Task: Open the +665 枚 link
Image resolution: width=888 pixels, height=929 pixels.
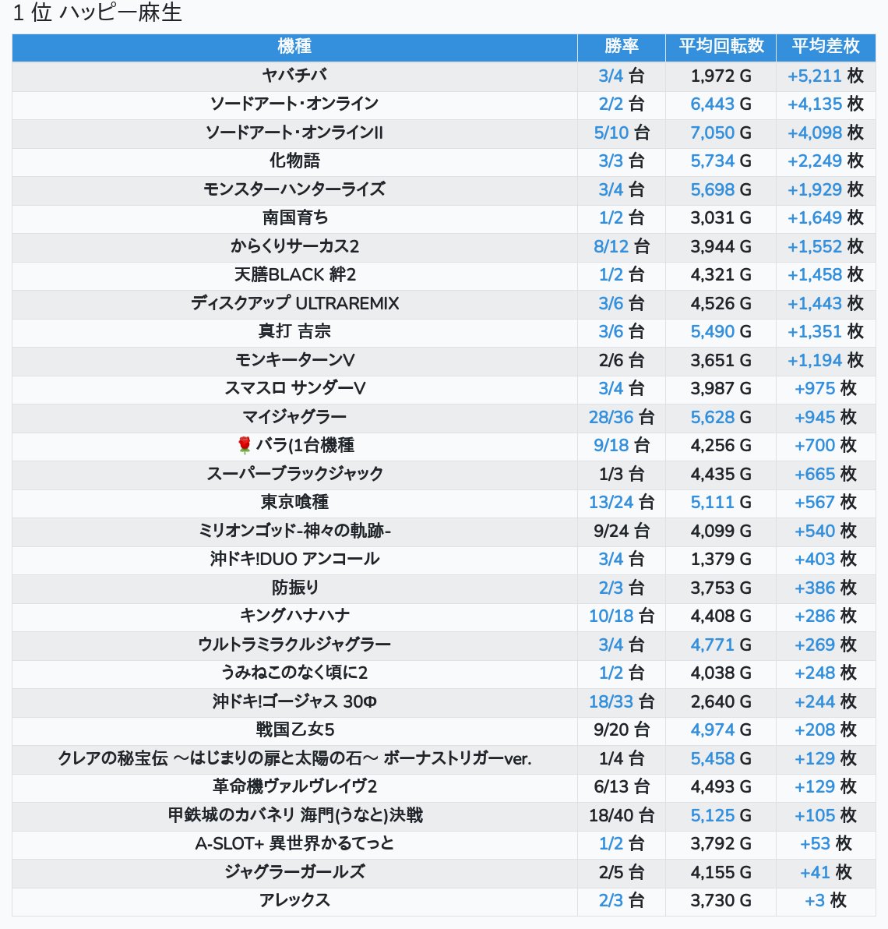Action: 815,474
